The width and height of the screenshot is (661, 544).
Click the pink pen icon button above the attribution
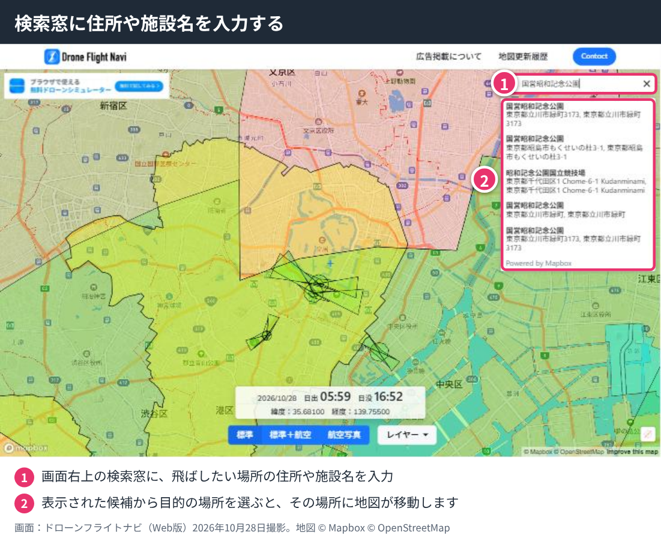[648, 434]
